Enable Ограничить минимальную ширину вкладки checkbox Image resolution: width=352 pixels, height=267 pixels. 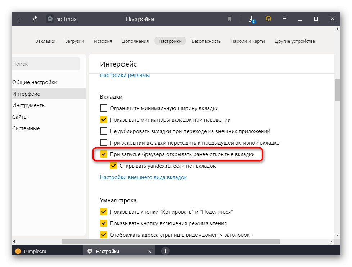click(x=104, y=108)
